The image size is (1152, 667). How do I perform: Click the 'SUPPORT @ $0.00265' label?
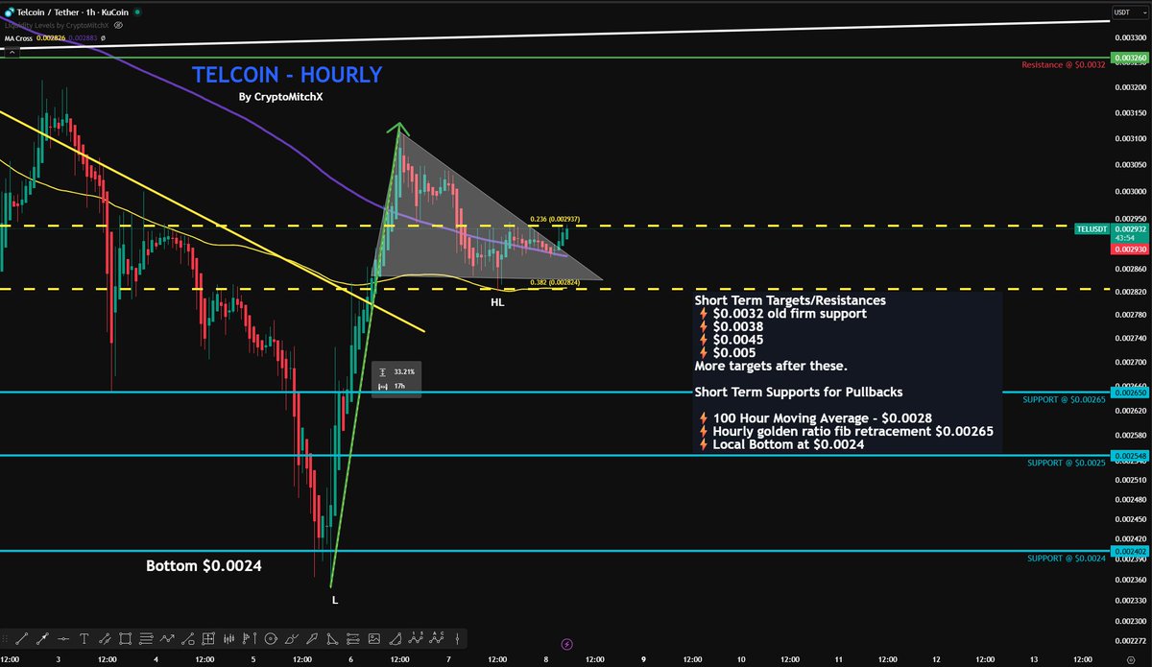click(1064, 398)
